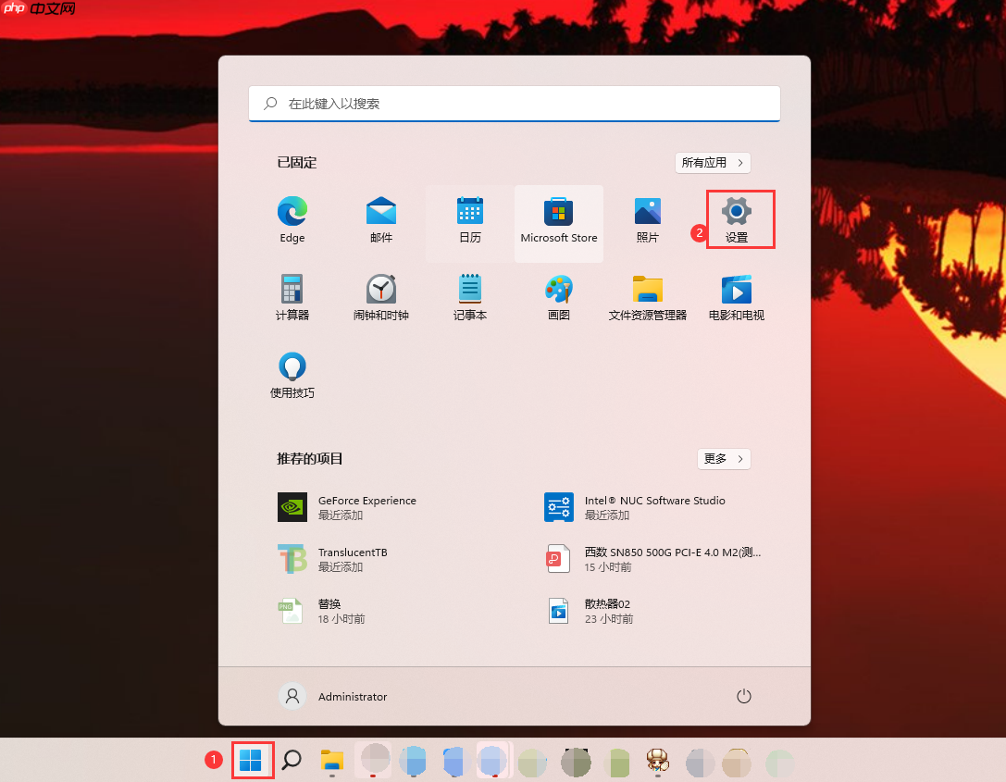Open the Mail app
1006x782 pixels.
380,219
